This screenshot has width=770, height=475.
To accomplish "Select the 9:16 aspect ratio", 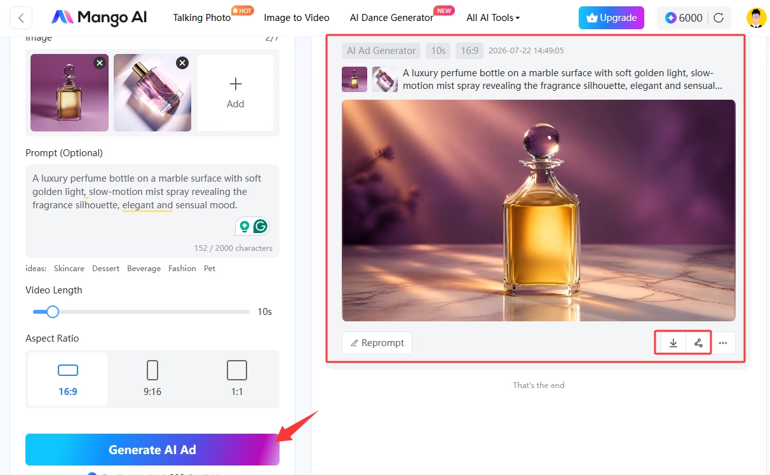I will (152, 379).
